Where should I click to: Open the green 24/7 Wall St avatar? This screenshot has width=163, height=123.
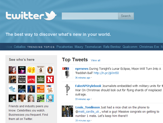point(41,98)
